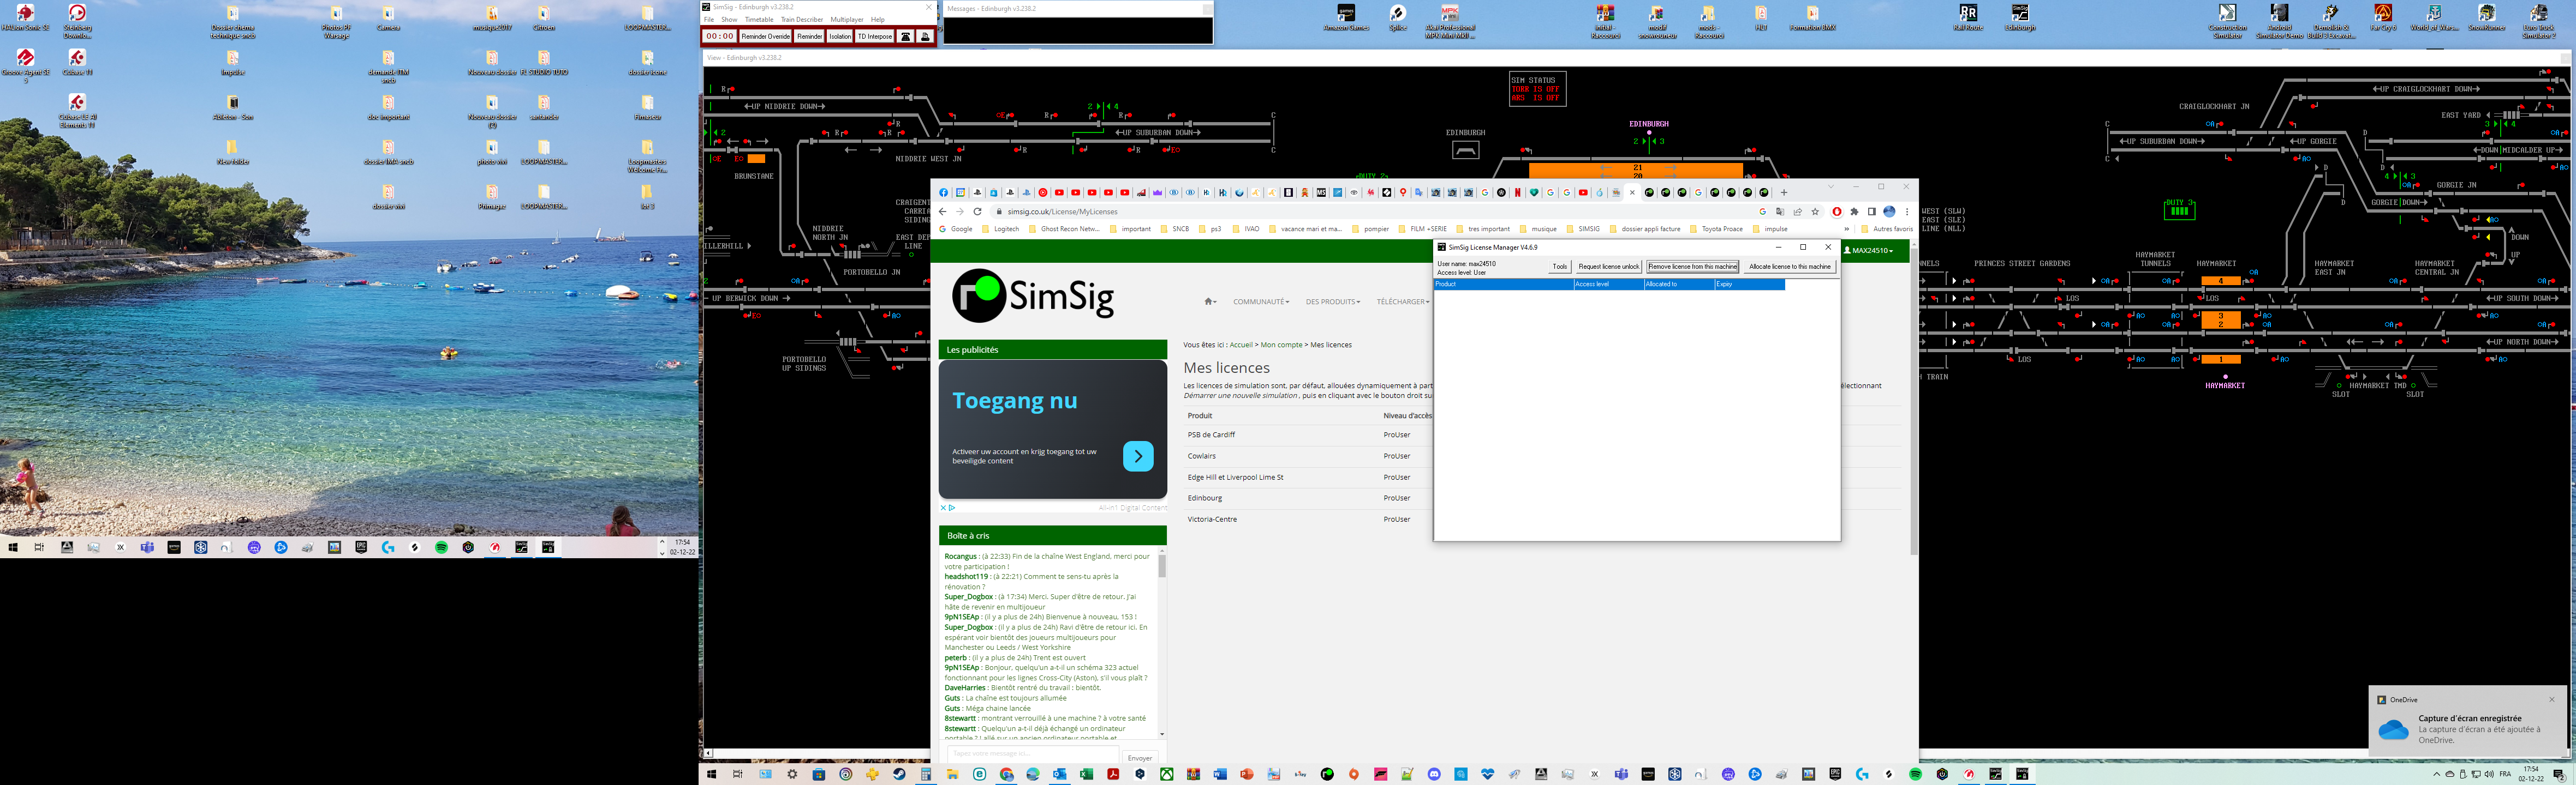Open the Timetable menu in SimSig
Viewport: 2576px width, 785px height.
(x=759, y=20)
